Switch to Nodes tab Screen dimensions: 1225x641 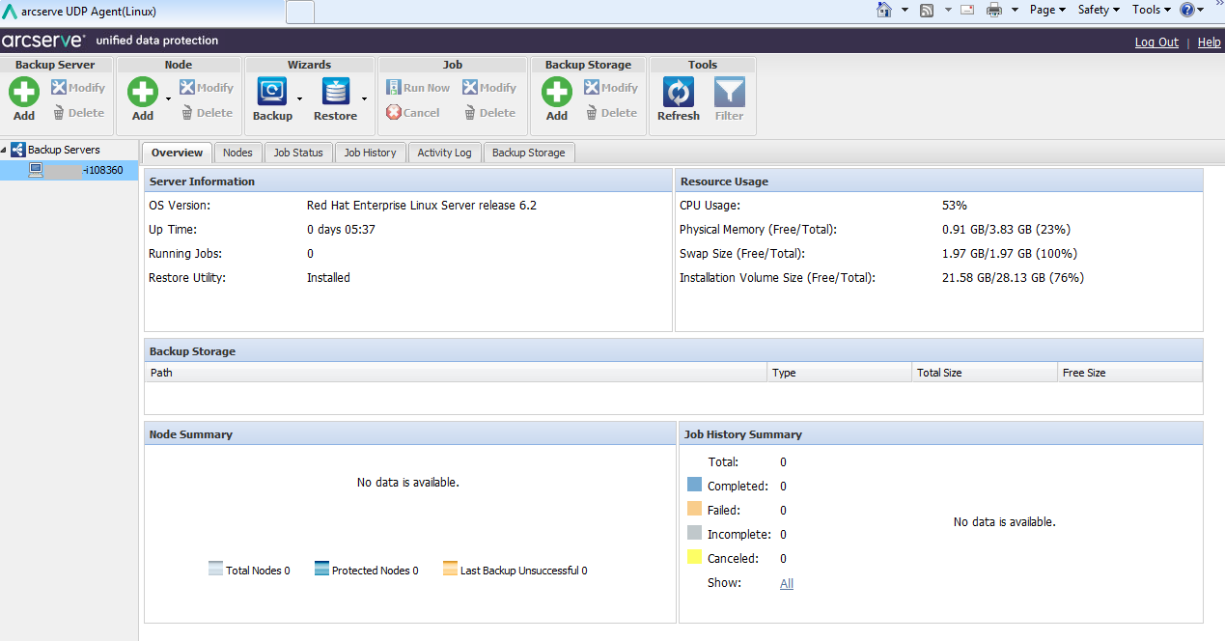pos(237,153)
